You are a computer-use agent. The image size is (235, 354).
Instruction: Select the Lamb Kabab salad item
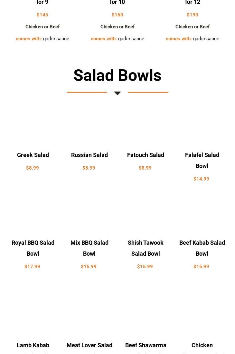33,345
